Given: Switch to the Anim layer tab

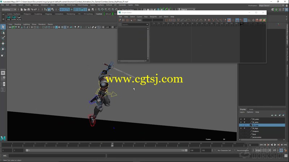Looking at the screenshot, I should (x=251, y=109).
